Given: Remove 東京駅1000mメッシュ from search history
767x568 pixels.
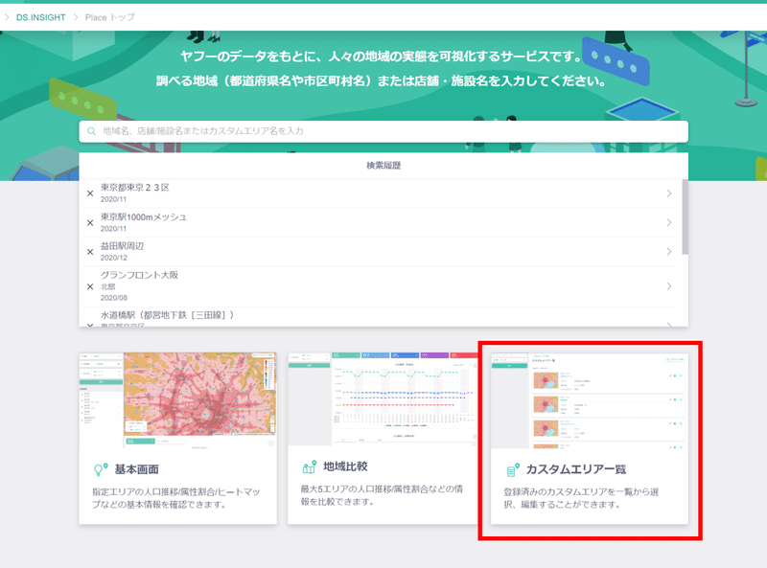Looking at the screenshot, I should point(90,223).
